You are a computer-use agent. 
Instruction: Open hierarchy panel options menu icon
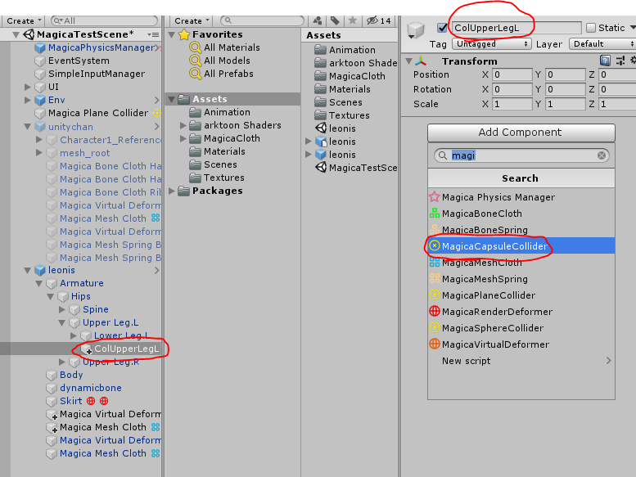point(153,35)
